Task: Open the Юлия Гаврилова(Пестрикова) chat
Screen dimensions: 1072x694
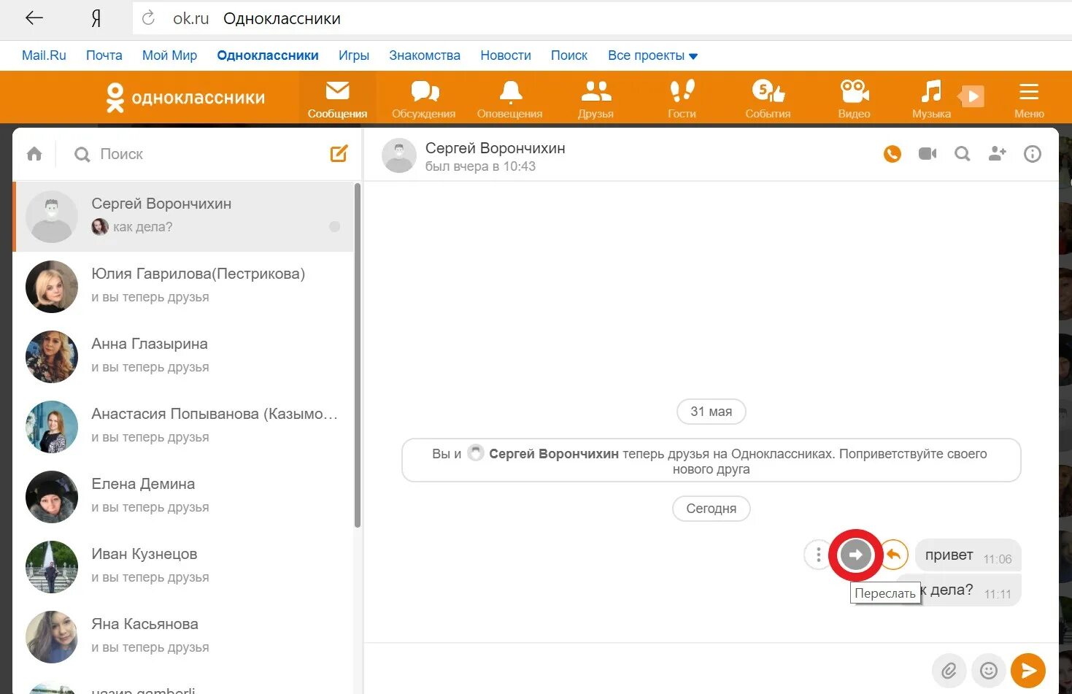Action: click(x=183, y=287)
